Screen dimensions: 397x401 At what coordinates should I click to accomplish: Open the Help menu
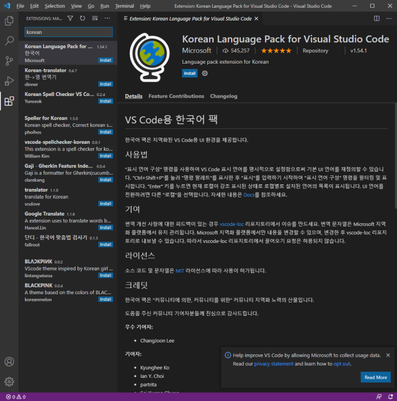coord(145,6)
